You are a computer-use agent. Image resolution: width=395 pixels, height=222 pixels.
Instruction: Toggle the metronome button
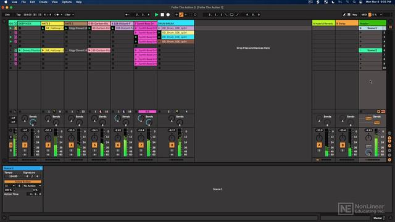tap(57, 15)
